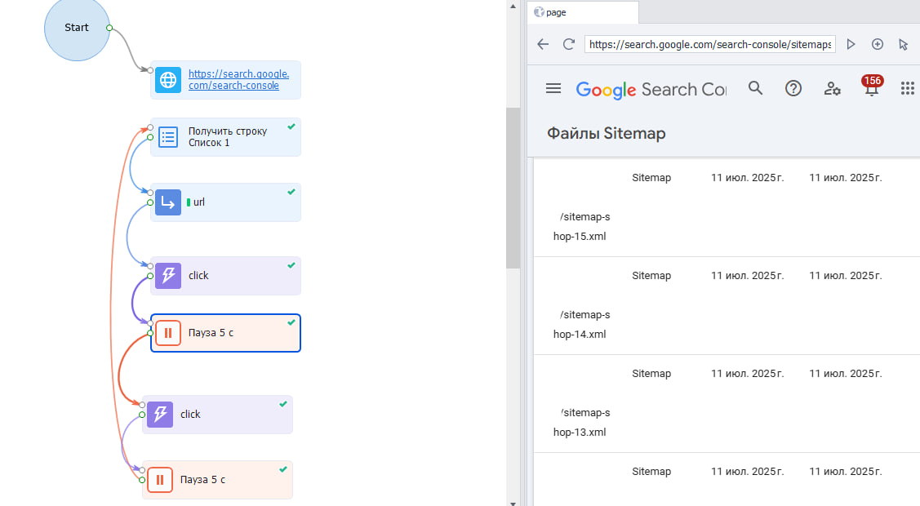Open the Google apps grid
The image size is (920, 506).
(x=908, y=88)
